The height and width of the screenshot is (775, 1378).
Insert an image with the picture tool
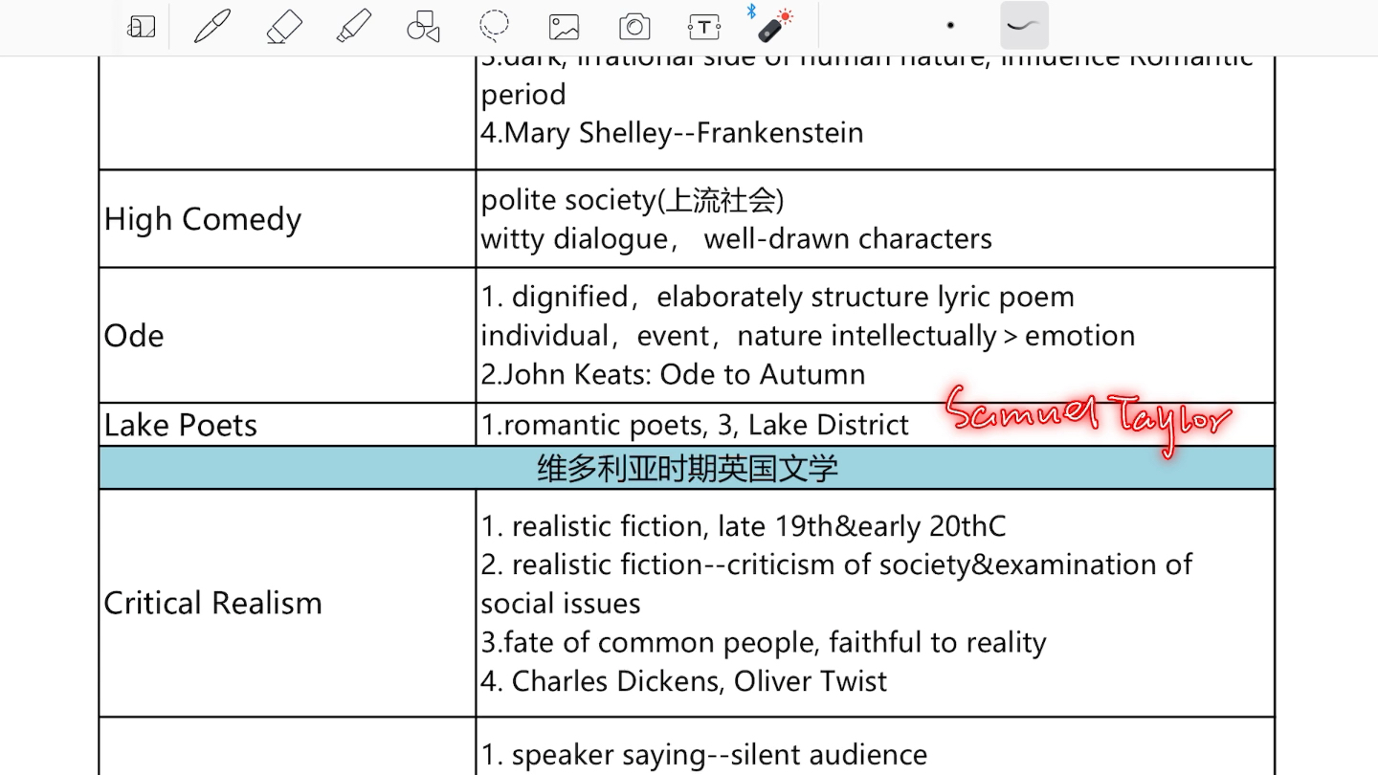click(565, 27)
